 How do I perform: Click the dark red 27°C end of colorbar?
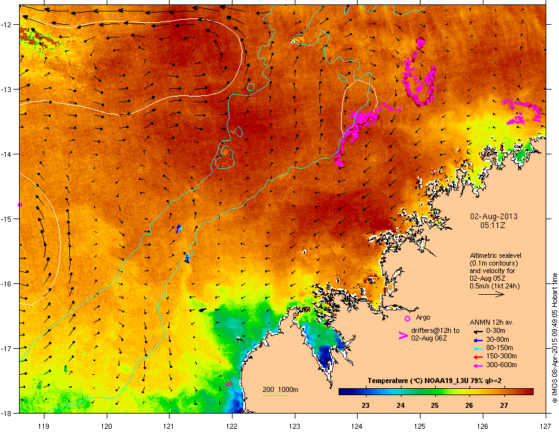click(x=529, y=392)
